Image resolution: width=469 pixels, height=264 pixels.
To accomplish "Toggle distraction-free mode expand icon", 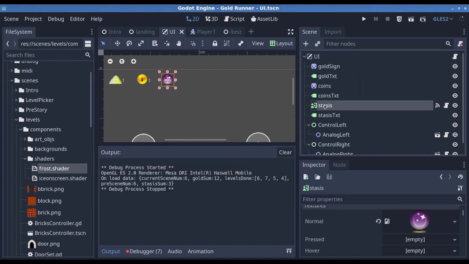I will 291,32.
